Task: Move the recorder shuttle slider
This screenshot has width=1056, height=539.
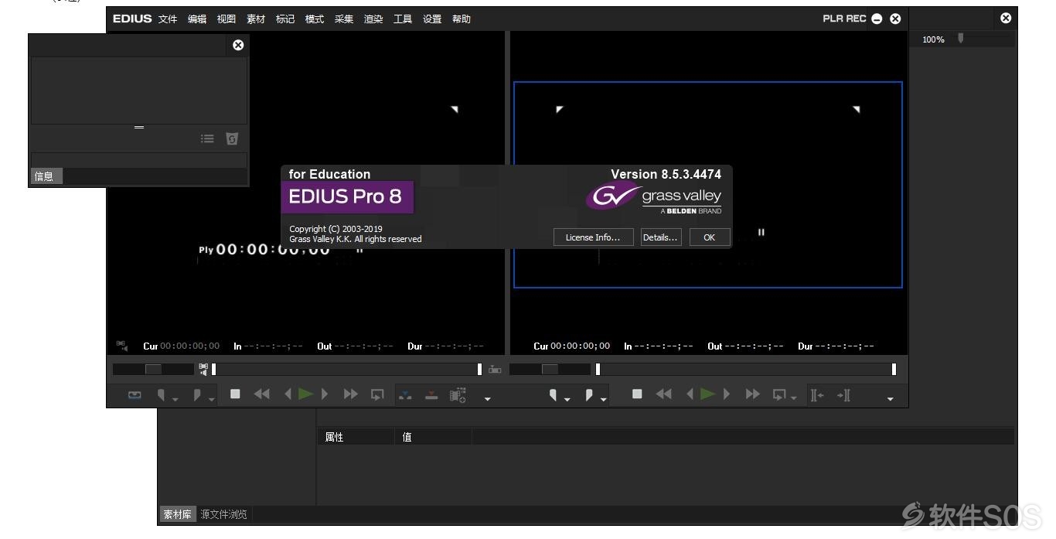Action: (x=550, y=370)
